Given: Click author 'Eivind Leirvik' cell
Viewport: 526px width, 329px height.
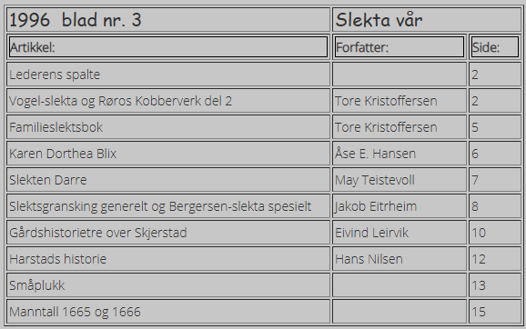Looking at the screenshot, I should click(400, 233).
